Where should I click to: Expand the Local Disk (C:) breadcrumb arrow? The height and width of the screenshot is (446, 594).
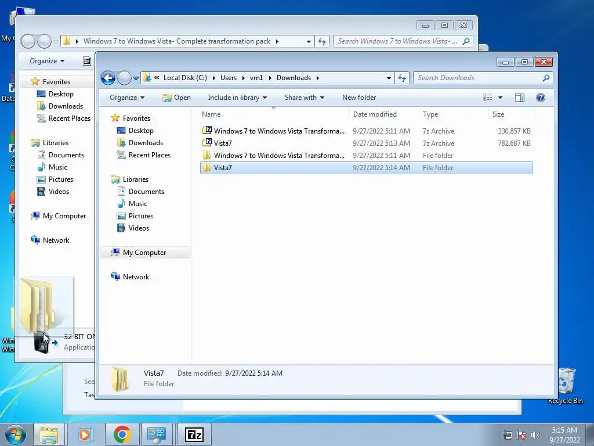pyautogui.click(x=213, y=78)
